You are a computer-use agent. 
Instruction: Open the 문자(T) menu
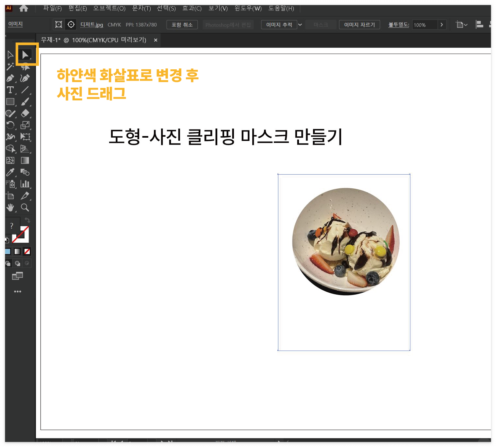(141, 9)
